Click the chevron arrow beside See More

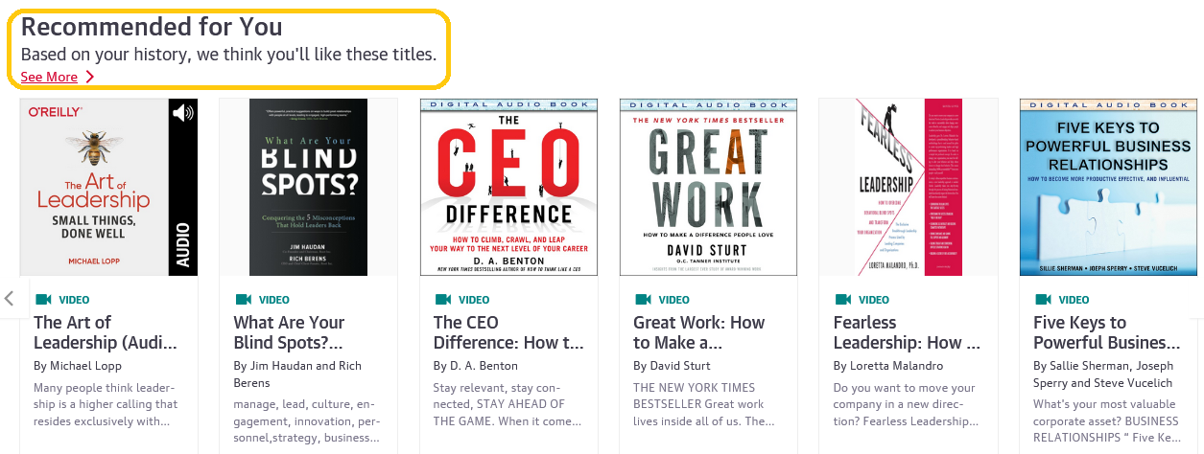point(89,77)
